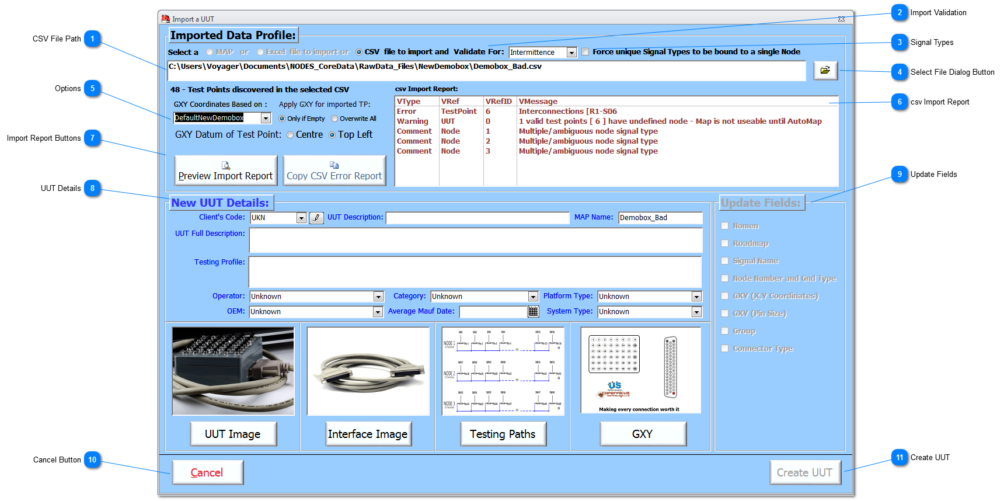
Task: Tick GXY (Pin Size) checkbox
Action: coord(725,313)
